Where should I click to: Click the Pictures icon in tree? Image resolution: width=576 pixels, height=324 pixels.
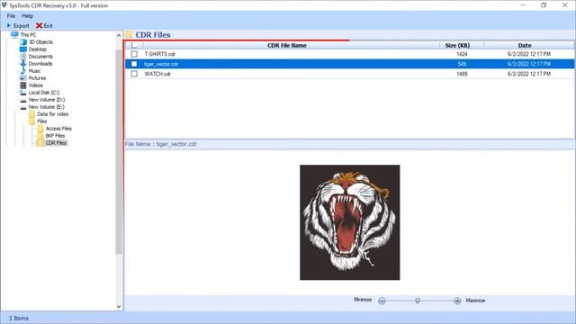click(x=23, y=78)
